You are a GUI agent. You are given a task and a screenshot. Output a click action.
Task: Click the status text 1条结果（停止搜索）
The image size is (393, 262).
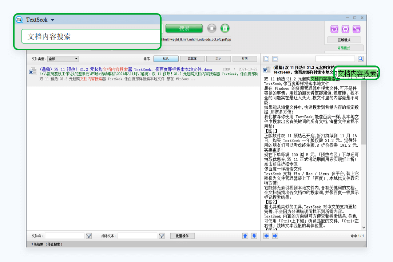pyautogui.click(x=47, y=244)
